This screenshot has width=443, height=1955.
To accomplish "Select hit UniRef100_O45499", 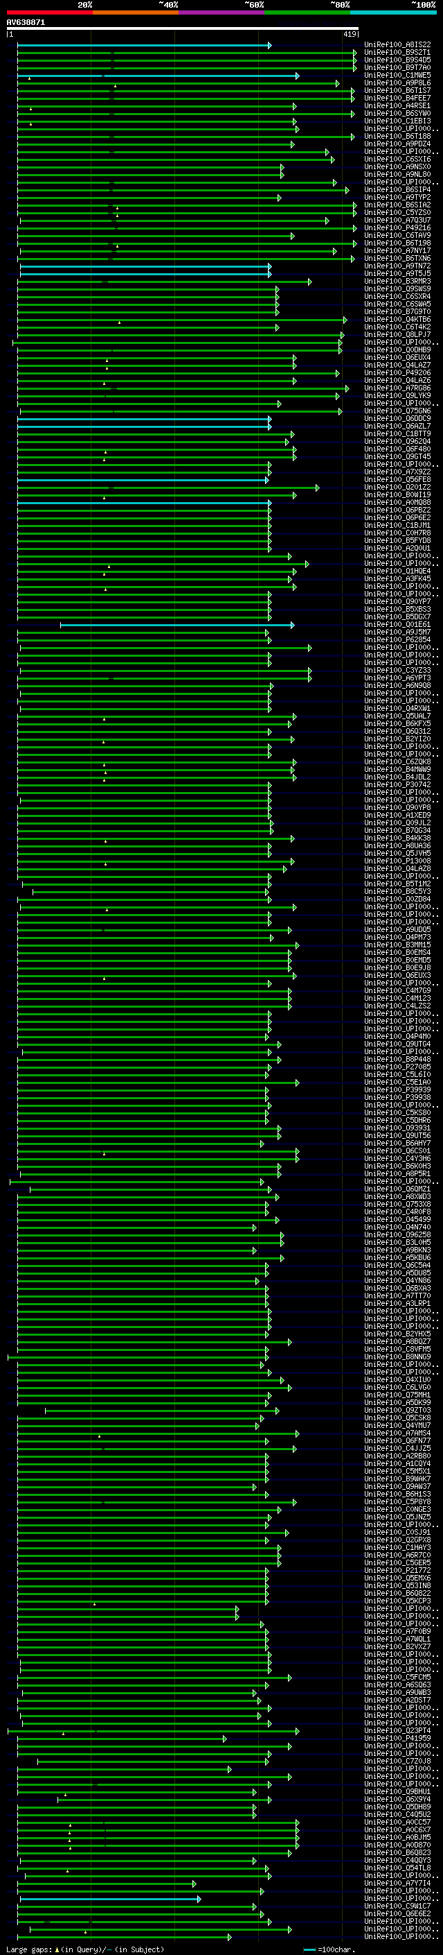I will tap(397, 1220).
